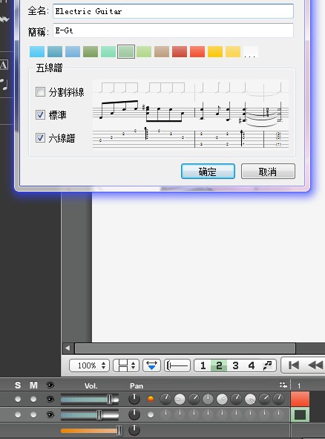Select the green track's bar 1 cell
The width and height of the screenshot is (325, 439).
tap(300, 414)
